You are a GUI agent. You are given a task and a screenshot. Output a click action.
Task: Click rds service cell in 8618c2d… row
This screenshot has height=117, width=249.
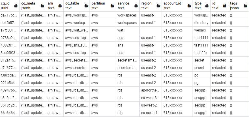(x=128, y=105)
